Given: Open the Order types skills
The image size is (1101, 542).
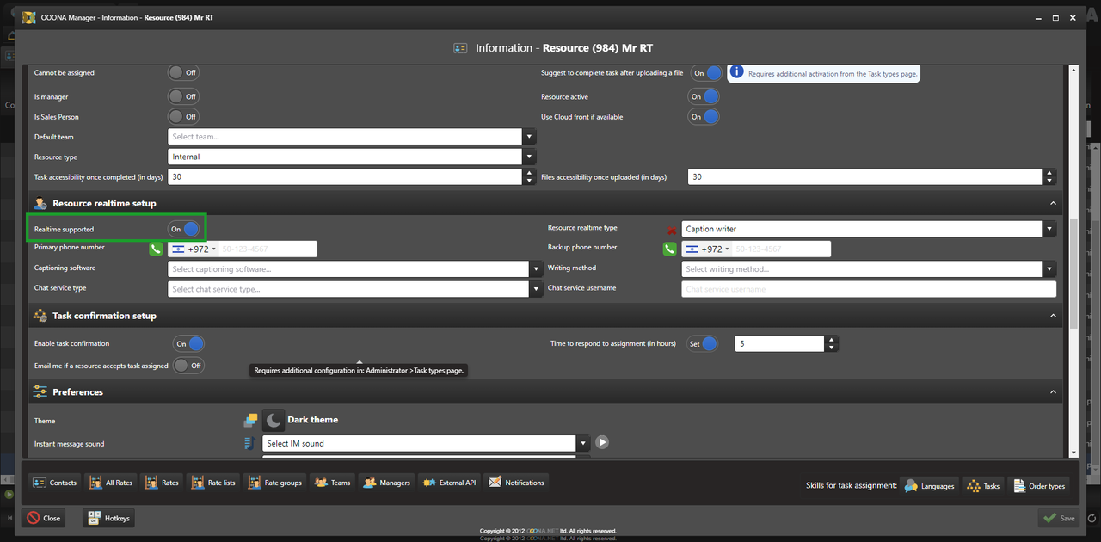Looking at the screenshot, I should tap(1038, 486).
